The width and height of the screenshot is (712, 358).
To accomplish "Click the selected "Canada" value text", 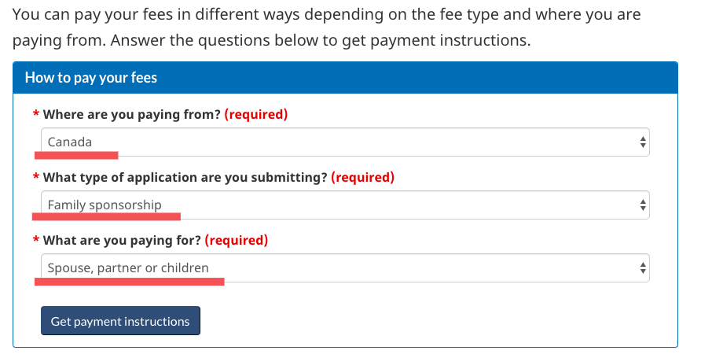I will tap(70, 142).
